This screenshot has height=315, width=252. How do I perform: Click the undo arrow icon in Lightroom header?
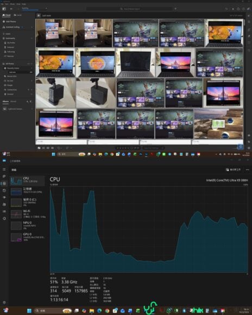click(226, 9)
